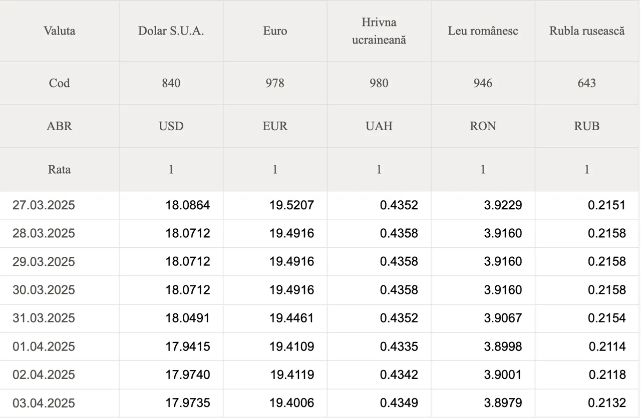641x418 pixels.
Task: Select RUB rate 0.2132
Action: coord(607,402)
